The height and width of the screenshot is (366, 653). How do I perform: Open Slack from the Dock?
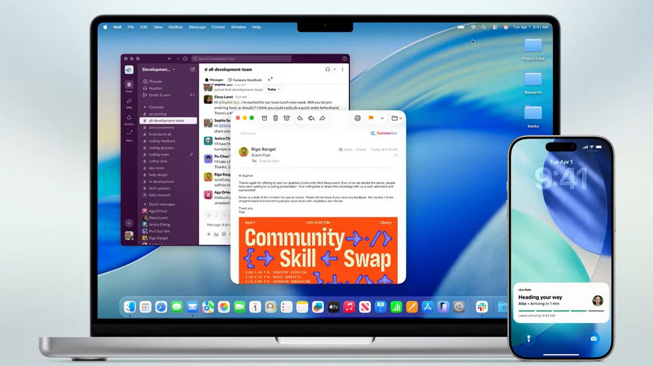point(482,307)
